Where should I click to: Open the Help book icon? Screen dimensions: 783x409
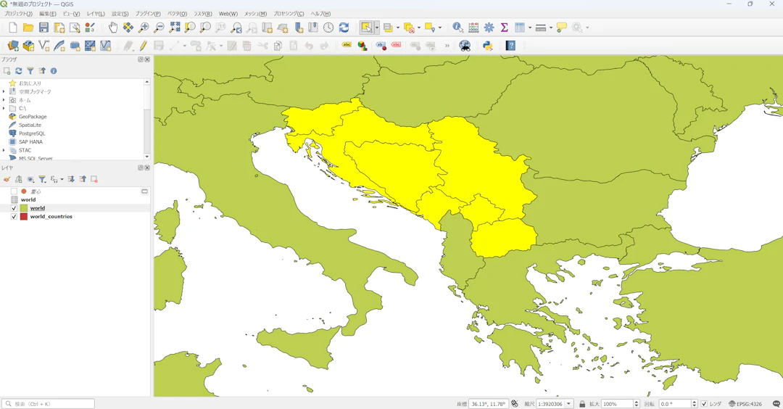pyautogui.click(x=510, y=46)
